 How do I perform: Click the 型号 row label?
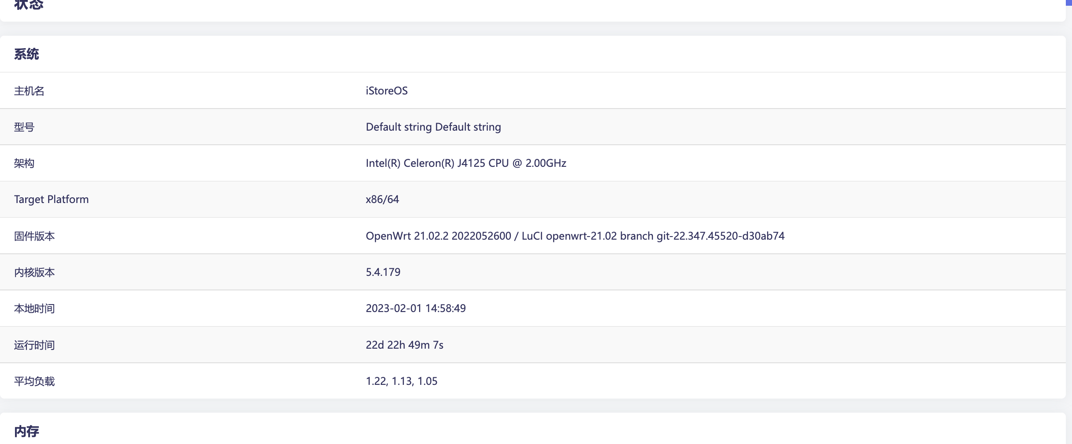(24, 127)
